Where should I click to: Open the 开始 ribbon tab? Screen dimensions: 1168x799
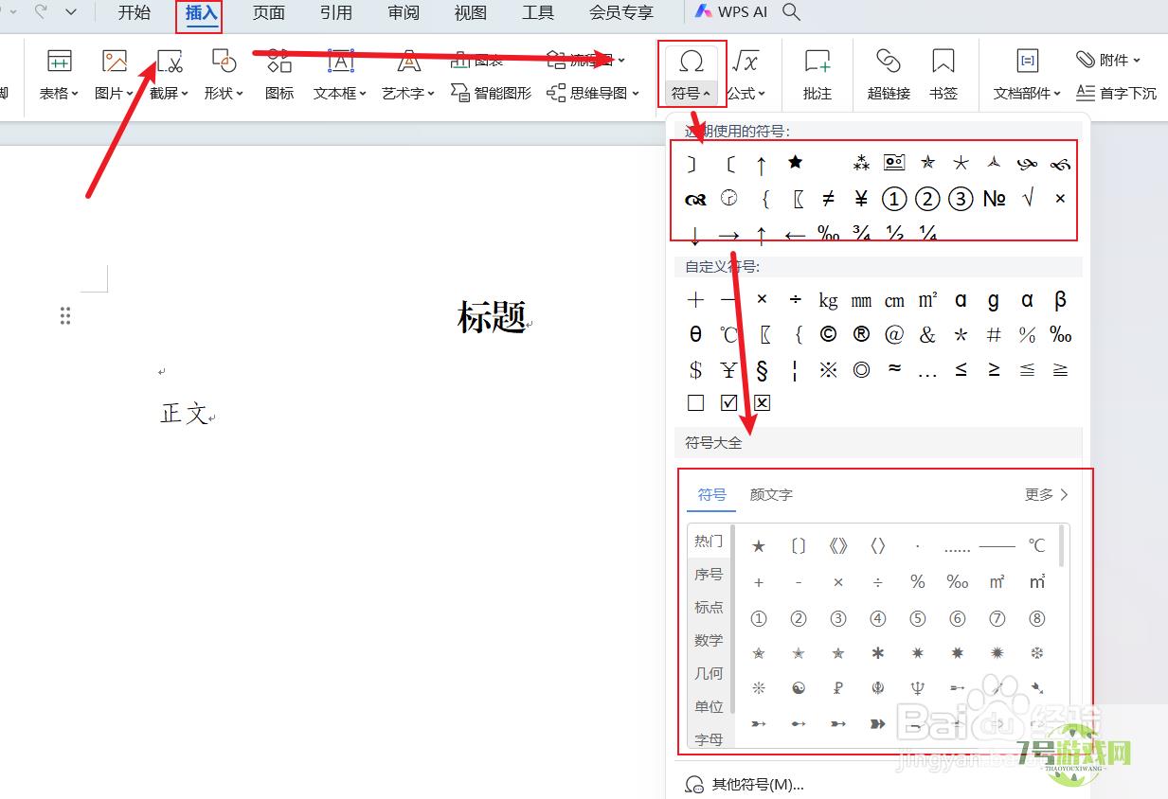click(x=135, y=12)
